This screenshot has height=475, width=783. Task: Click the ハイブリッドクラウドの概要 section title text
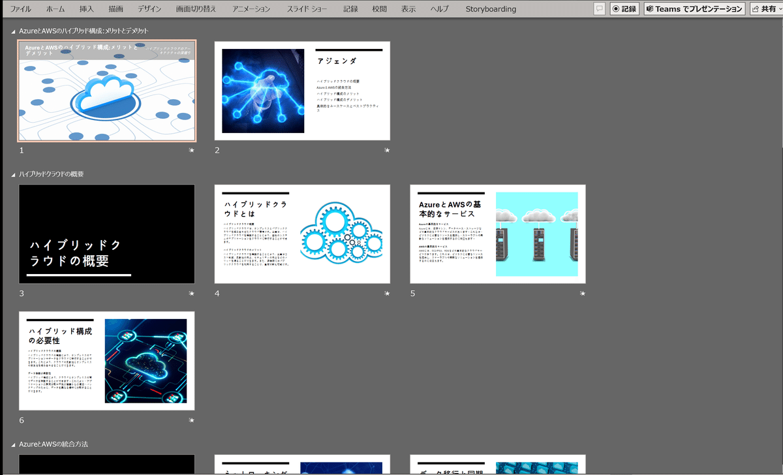coord(52,175)
